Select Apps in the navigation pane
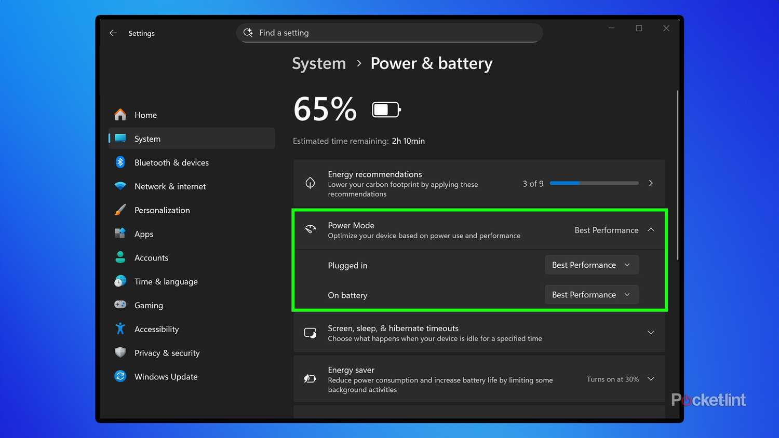779x438 pixels. click(143, 234)
